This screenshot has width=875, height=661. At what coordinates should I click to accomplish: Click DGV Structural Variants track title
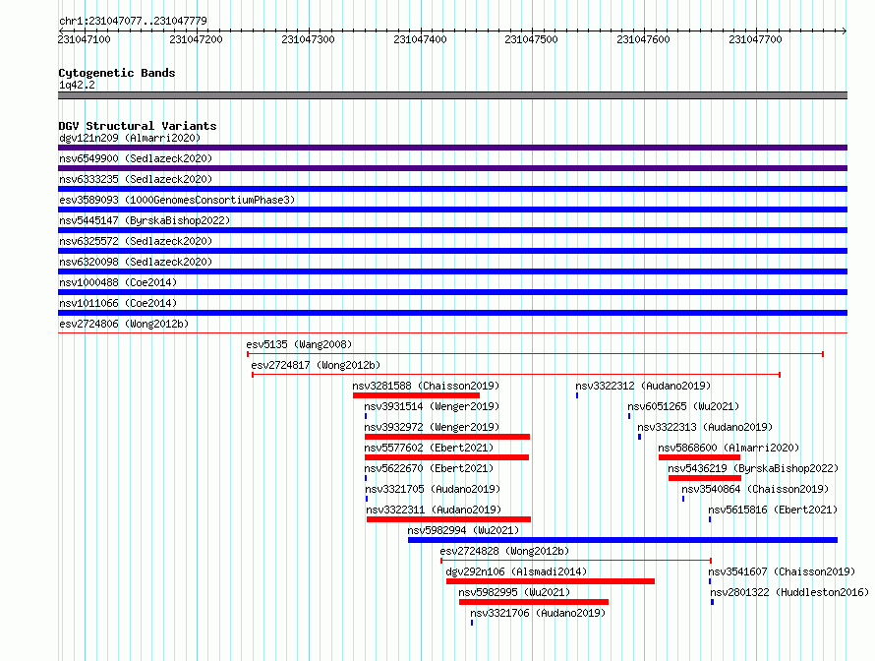[x=138, y=126]
